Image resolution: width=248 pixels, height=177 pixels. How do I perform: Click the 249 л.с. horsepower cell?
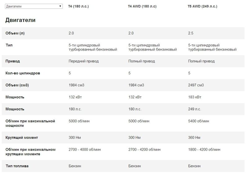click(x=194, y=109)
